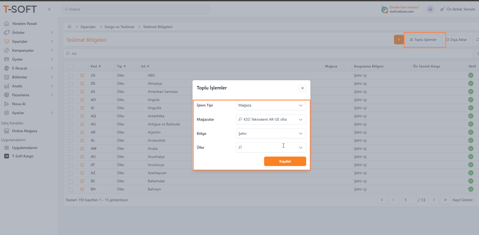Click sort icon on Tip column

[125, 66]
